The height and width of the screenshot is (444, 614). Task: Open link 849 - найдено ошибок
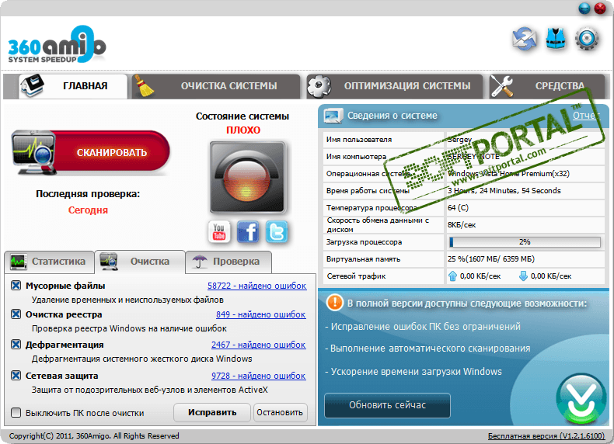tap(261, 314)
